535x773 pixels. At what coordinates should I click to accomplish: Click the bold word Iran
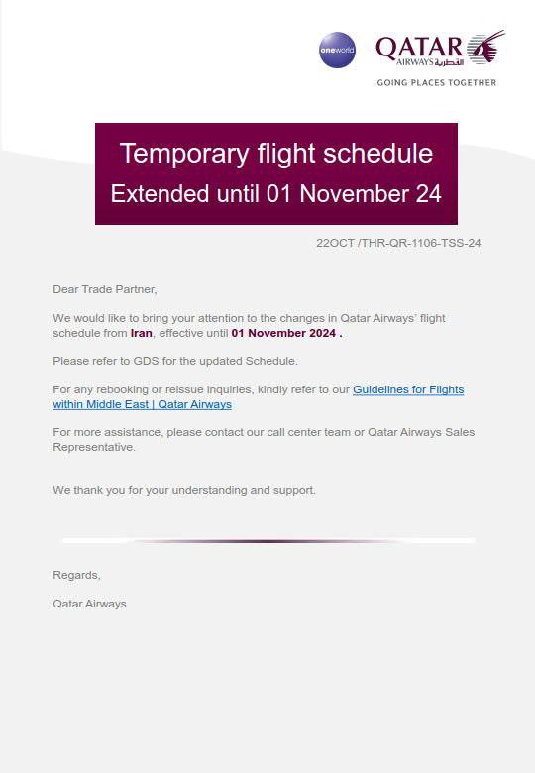pos(141,333)
